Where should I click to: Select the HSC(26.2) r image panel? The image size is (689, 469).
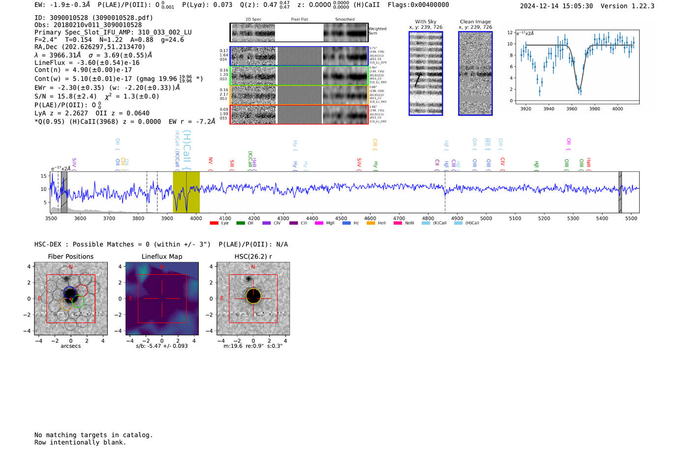[253, 299]
